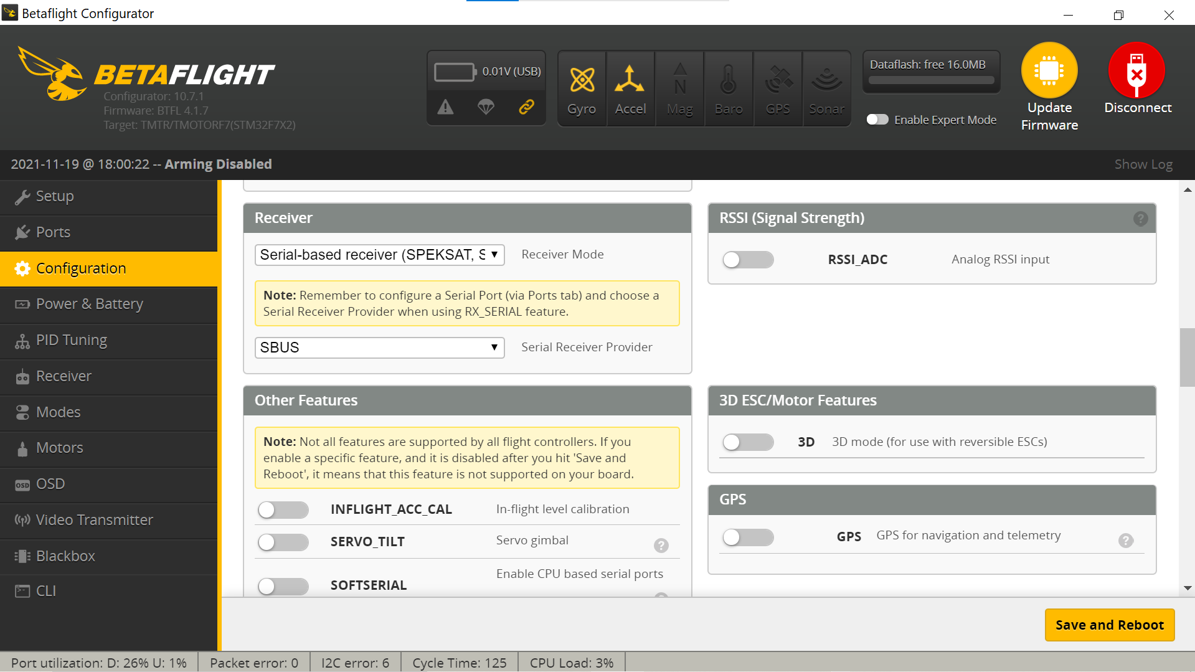The width and height of the screenshot is (1195, 672).
Task: Click the Other Features section header
Action: [468, 400]
